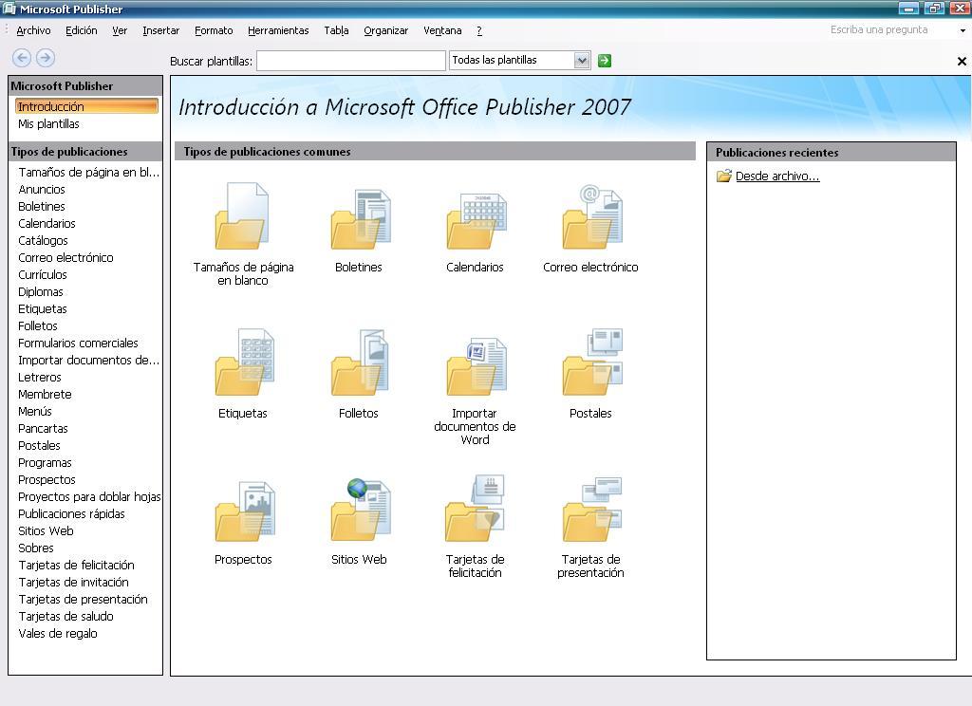Click the forward navigation arrow
Viewport: 972px width, 706px height.
[46, 58]
